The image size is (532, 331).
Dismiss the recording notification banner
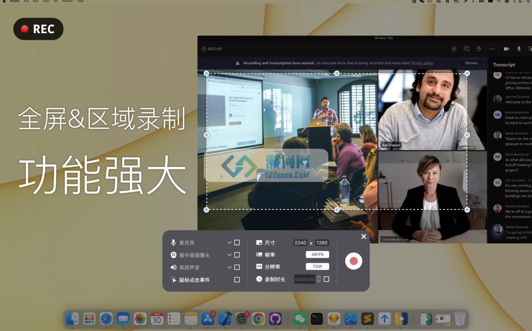tap(471, 63)
